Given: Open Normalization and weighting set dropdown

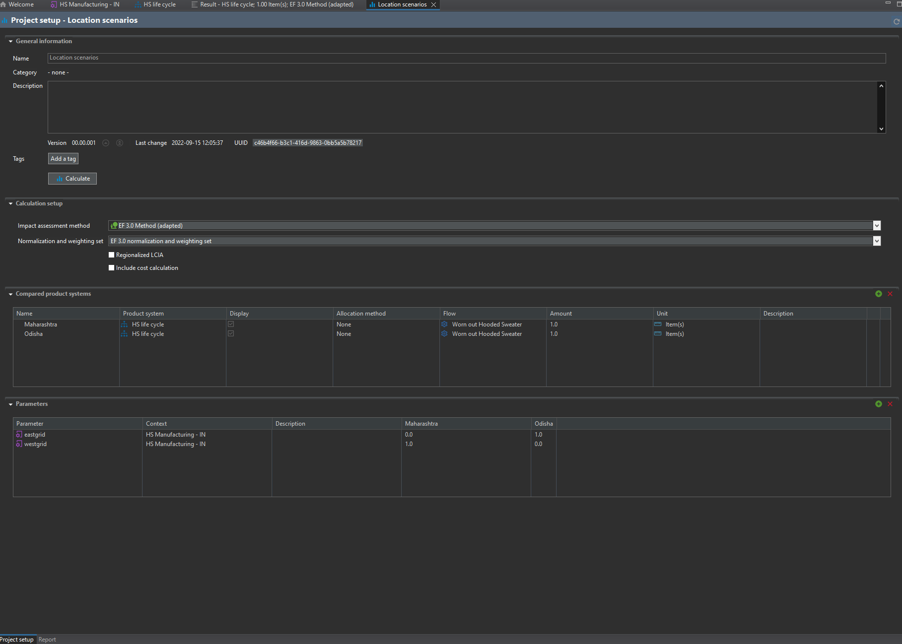Looking at the screenshot, I should (877, 241).
